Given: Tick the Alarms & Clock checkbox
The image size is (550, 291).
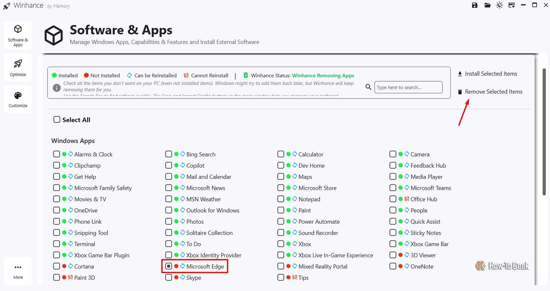Looking at the screenshot, I should [57, 154].
